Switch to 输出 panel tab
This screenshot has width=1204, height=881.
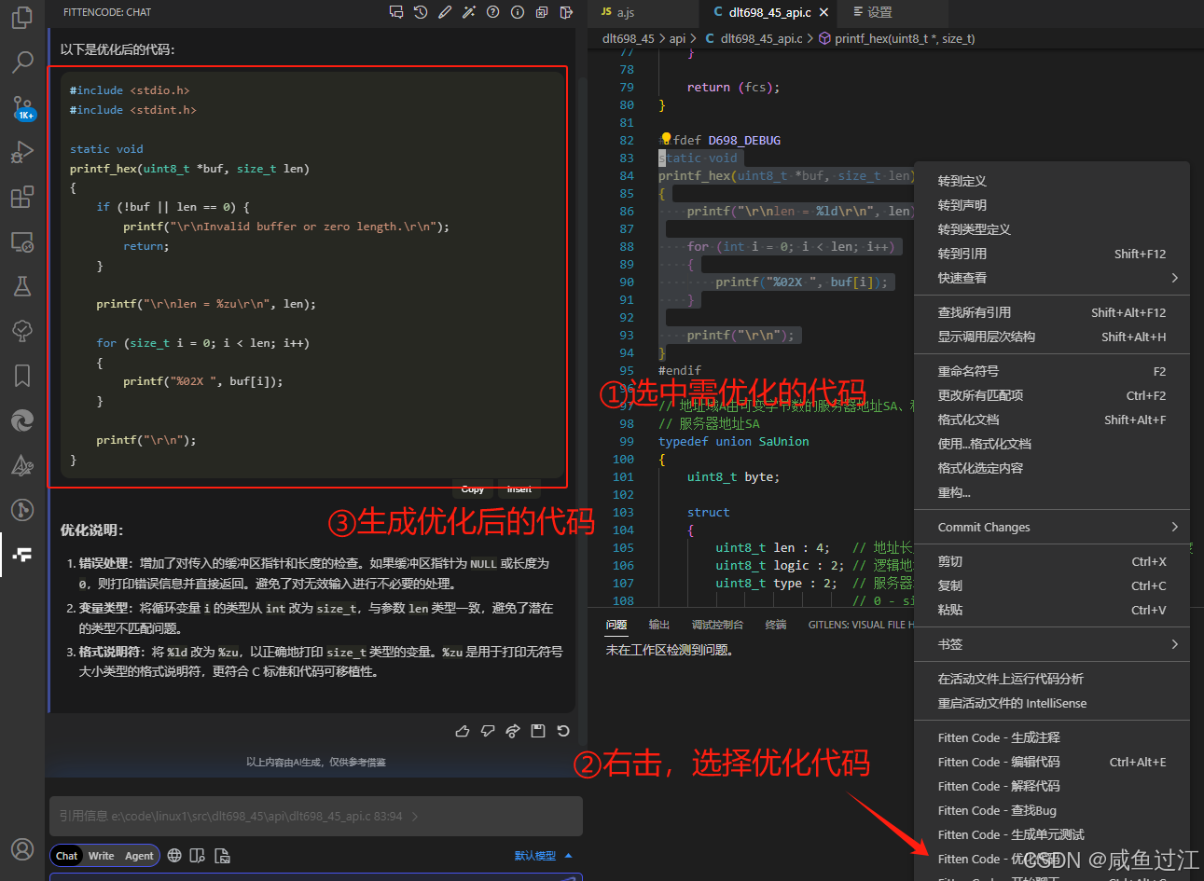click(659, 625)
